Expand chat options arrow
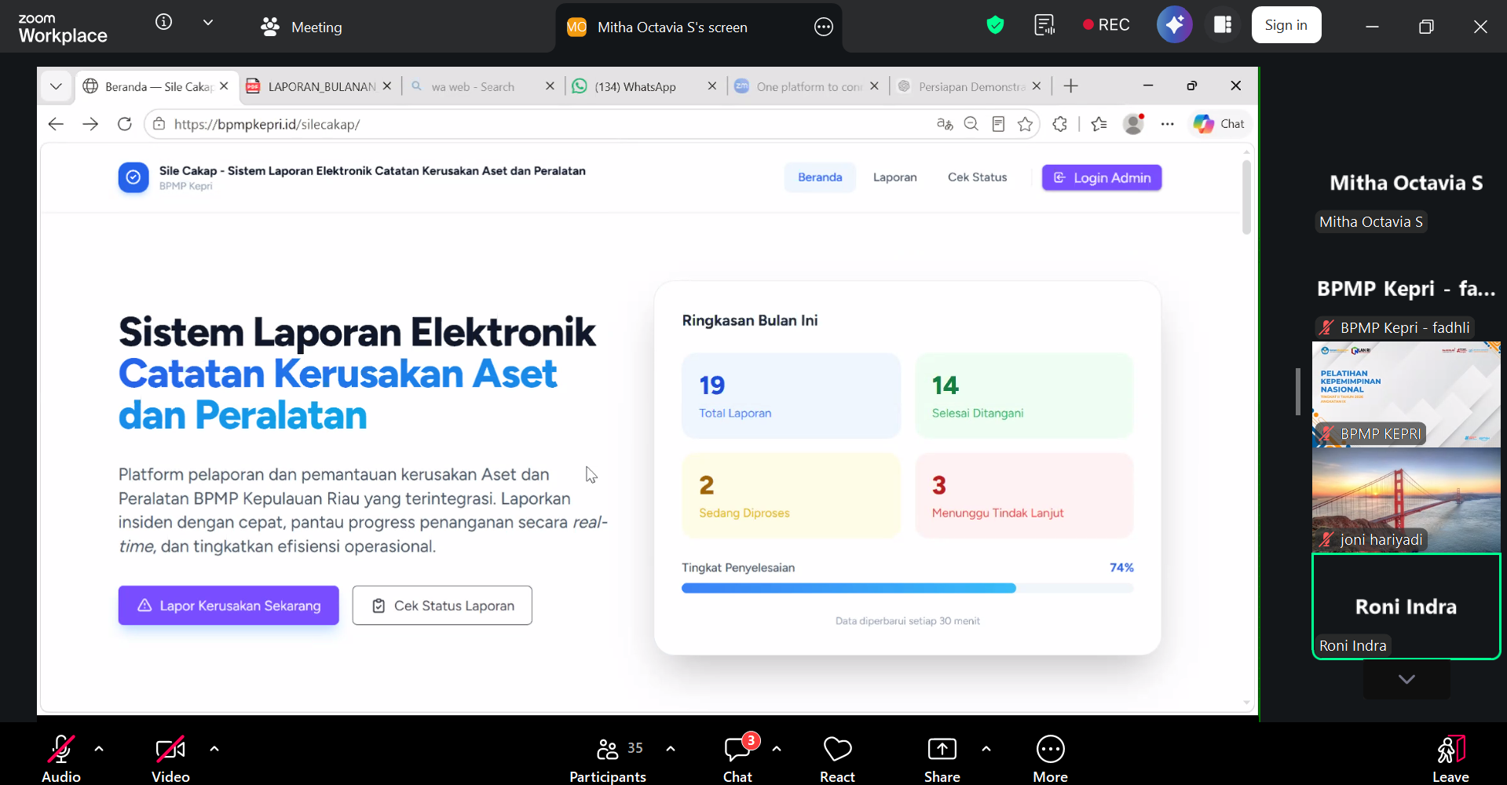 click(x=777, y=749)
